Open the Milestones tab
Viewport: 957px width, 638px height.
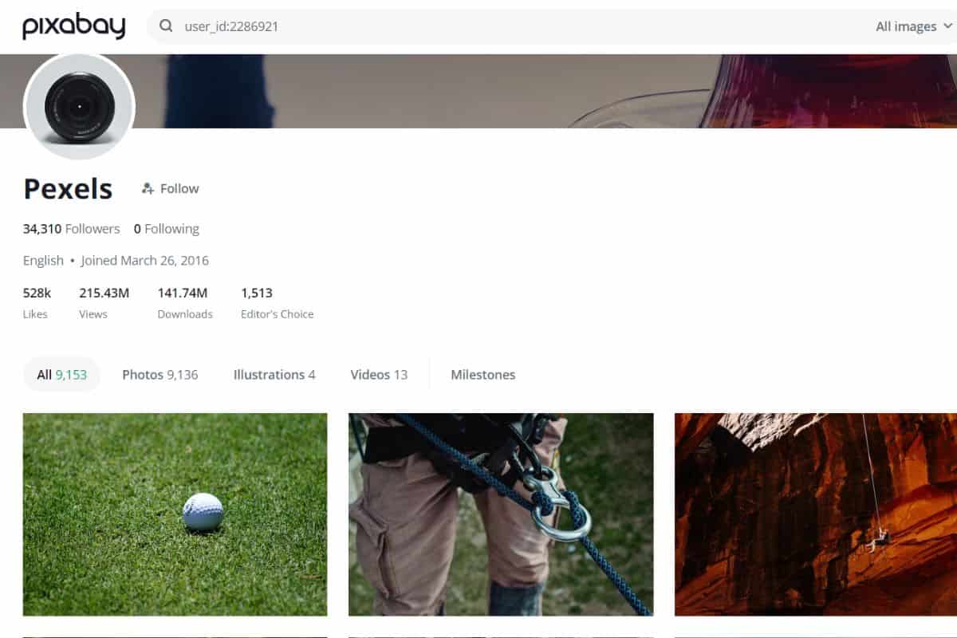[482, 375]
